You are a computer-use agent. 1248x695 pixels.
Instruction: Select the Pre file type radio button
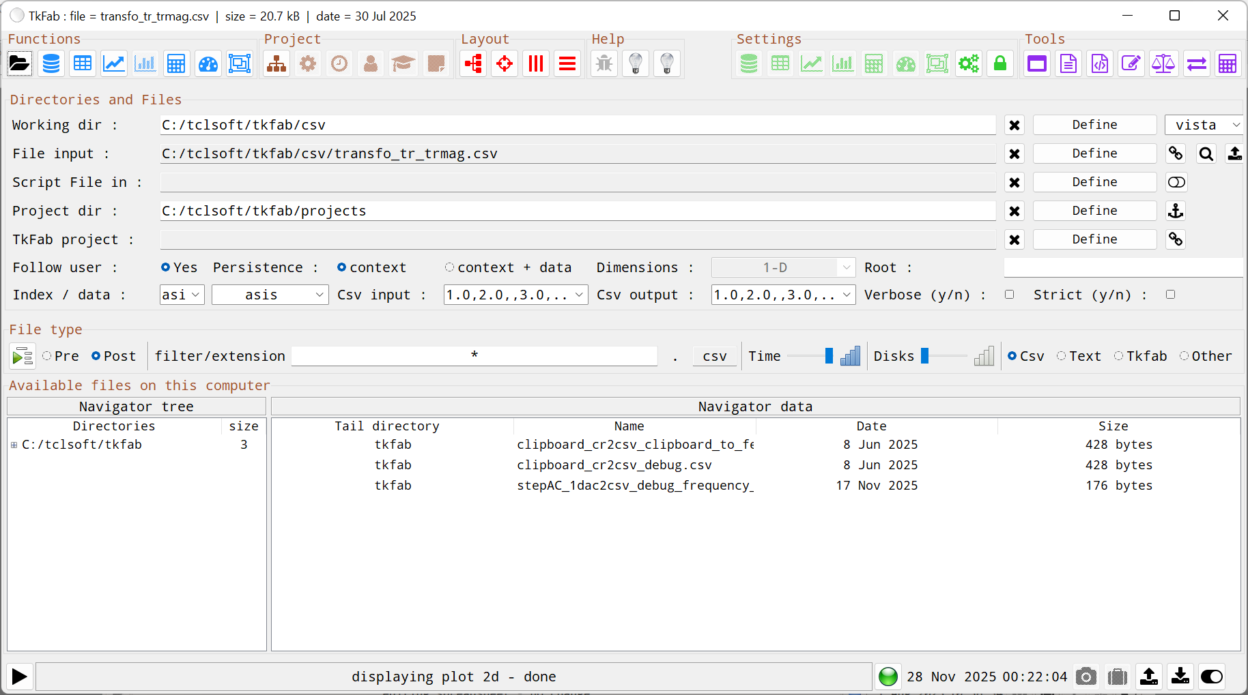pyautogui.click(x=47, y=356)
